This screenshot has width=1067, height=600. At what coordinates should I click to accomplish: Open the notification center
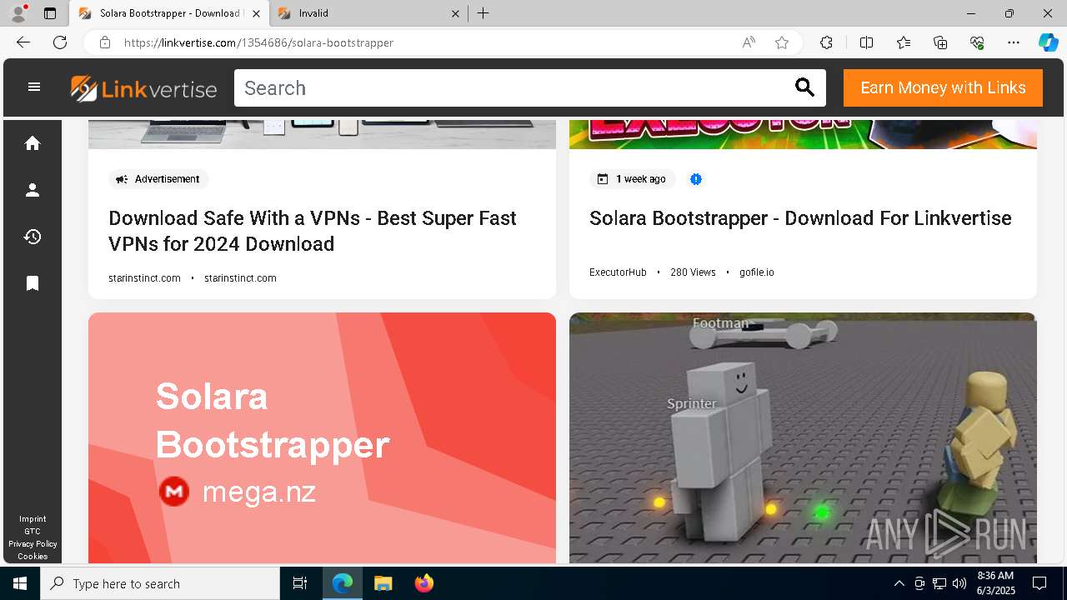coord(1039,583)
